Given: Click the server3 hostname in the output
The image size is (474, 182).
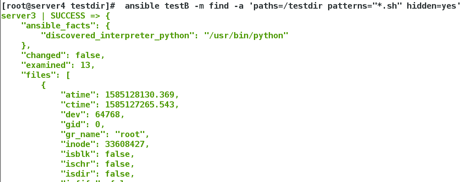Looking at the screenshot, I should tap(19, 16).
